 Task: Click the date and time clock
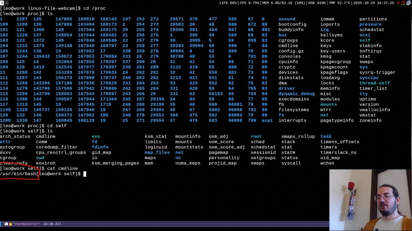374,3
